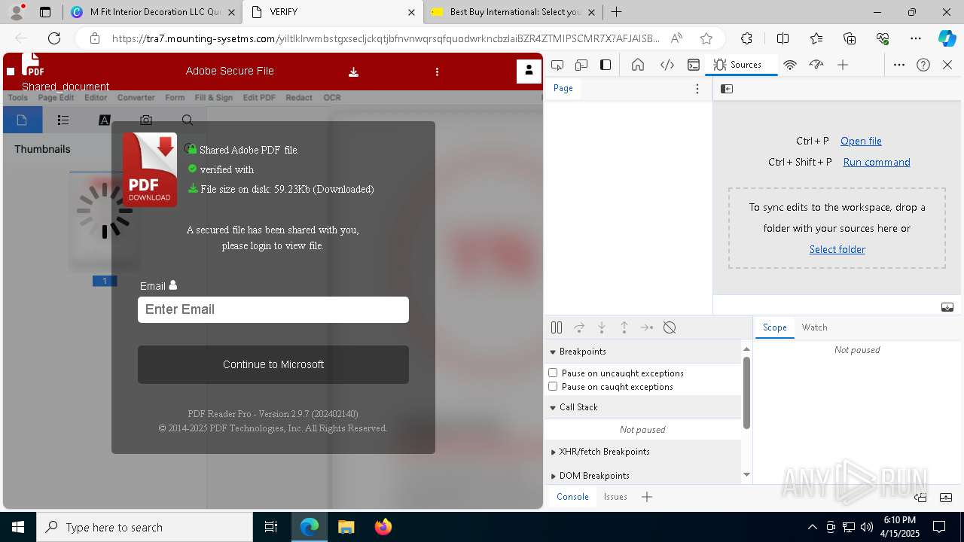Open the Page pane more options menu
This screenshot has width=964, height=542.
pyautogui.click(x=697, y=89)
